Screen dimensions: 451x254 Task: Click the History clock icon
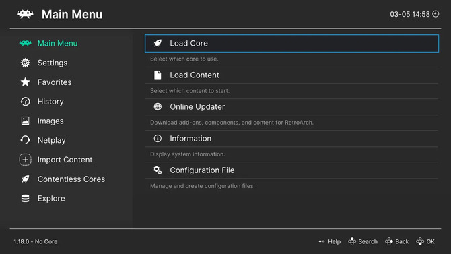click(25, 102)
